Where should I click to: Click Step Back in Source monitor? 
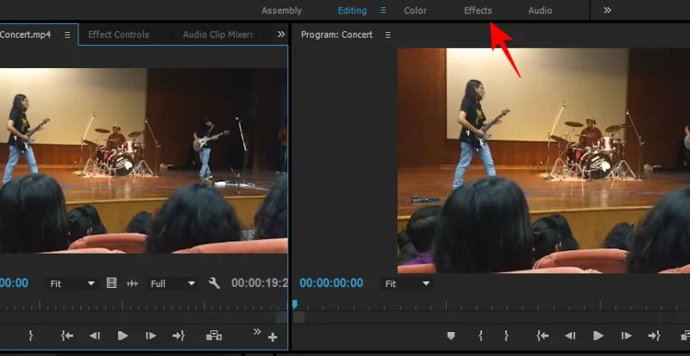click(x=95, y=335)
